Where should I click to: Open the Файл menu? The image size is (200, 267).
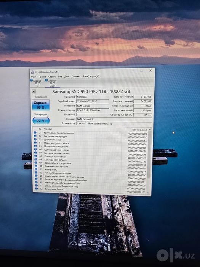coord(34,77)
